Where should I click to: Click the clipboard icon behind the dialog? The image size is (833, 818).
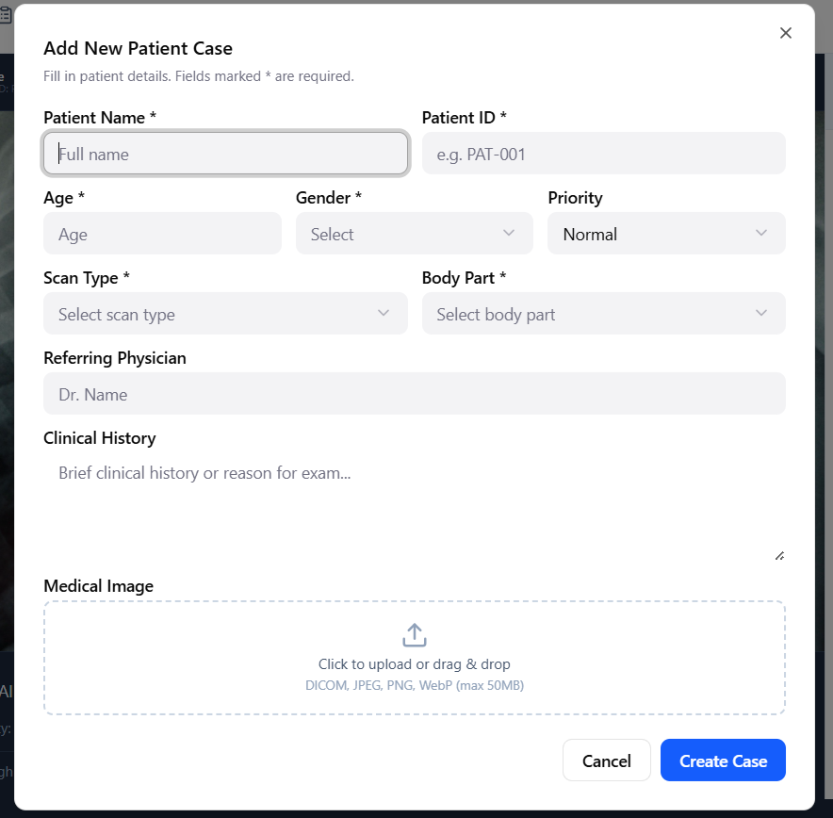coord(5,15)
